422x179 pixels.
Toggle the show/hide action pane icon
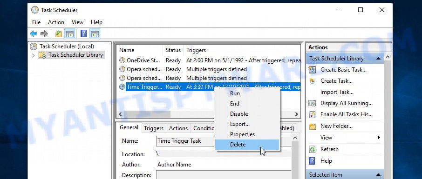coord(95,33)
